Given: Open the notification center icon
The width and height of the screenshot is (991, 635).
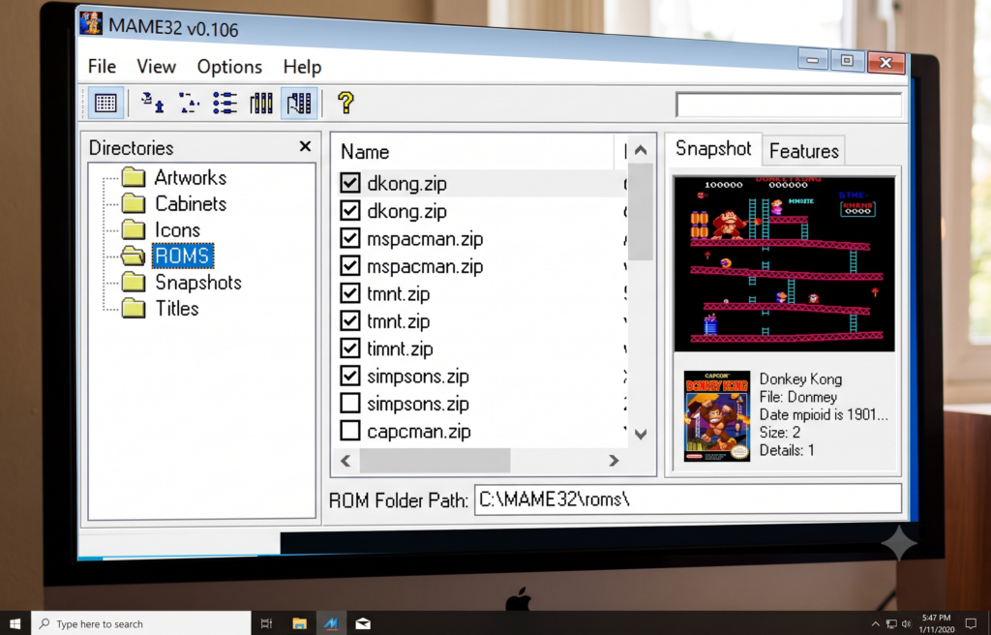Looking at the screenshot, I should (x=972, y=624).
